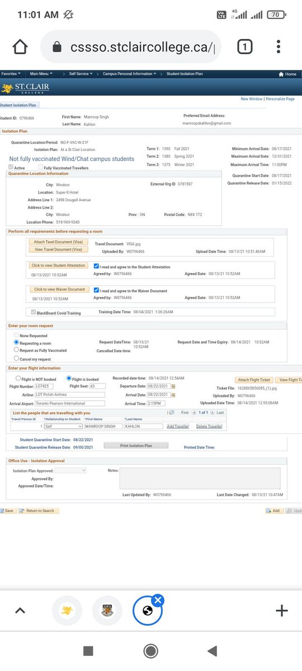Open the New Window link
The image size is (302, 671).
(x=252, y=99)
